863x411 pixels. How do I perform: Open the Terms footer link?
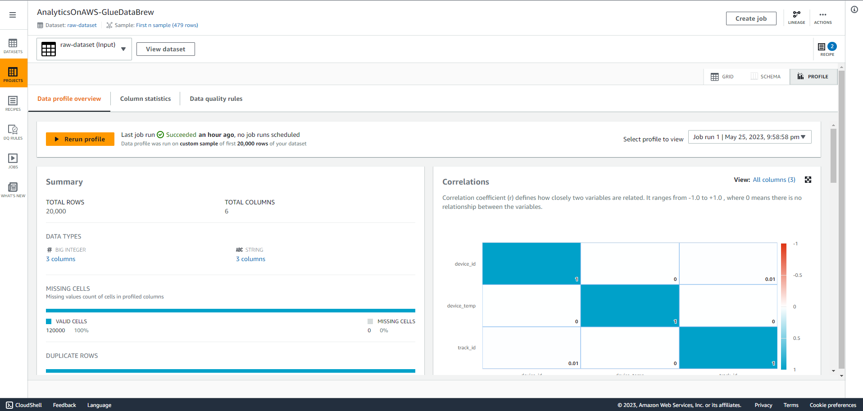pyautogui.click(x=791, y=405)
